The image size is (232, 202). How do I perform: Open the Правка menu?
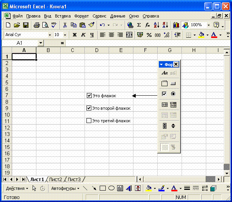pyautogui.click(x=33, y=16)
